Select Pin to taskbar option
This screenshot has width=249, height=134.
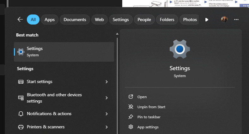[x=149, y=117]
